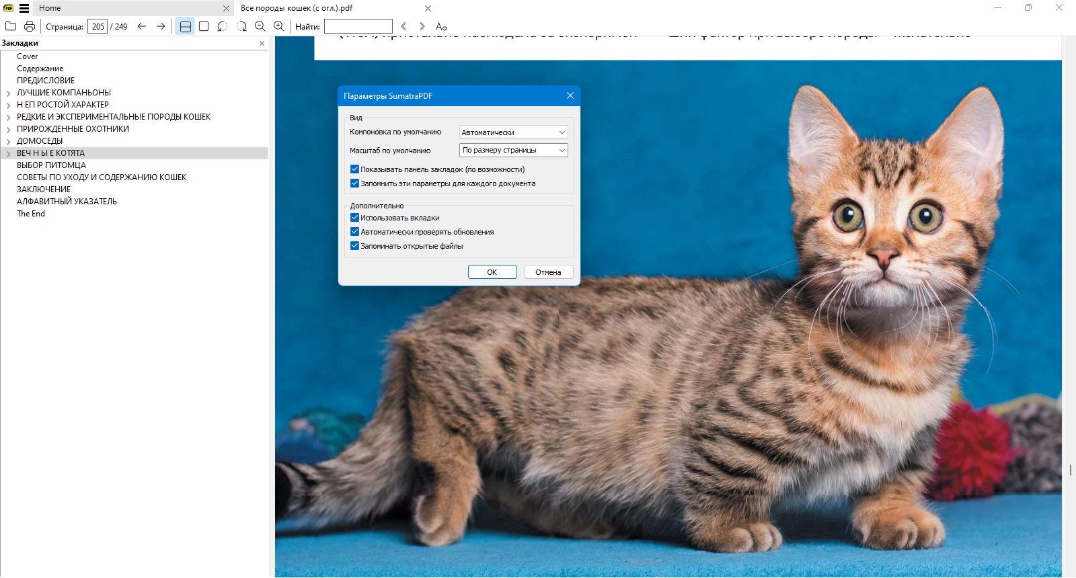Select ВЕЧНЫЕ КОТЯТА bookmark text
The width and height of the screenshot is (1076, 578).
(51, 153)
